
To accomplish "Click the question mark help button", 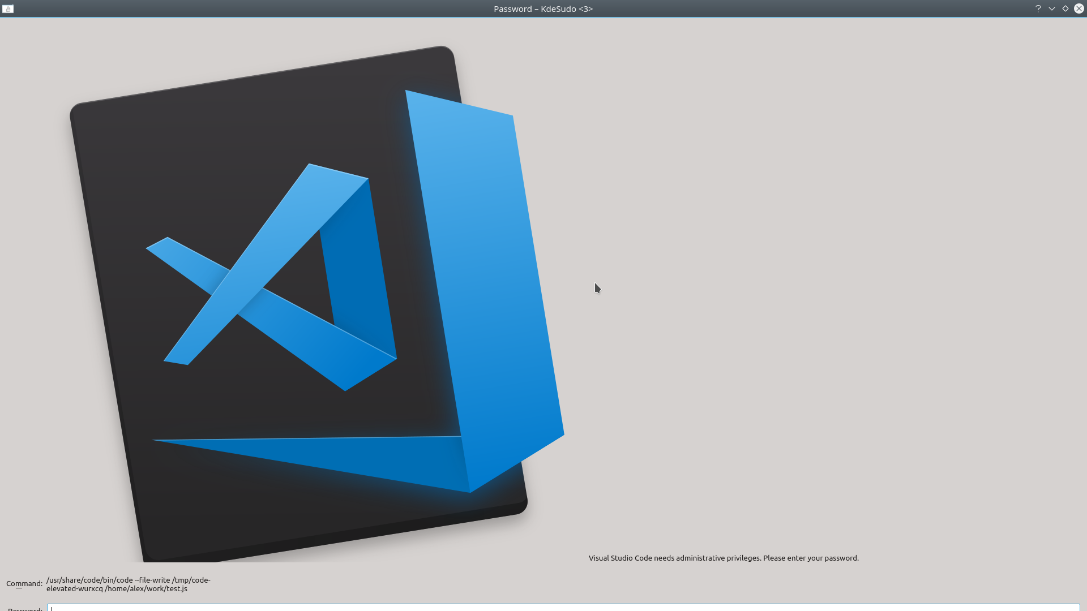I will [1038, 8].
